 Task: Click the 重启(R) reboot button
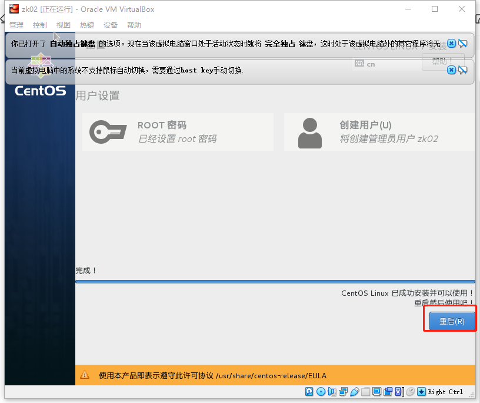tap(452, 321)
